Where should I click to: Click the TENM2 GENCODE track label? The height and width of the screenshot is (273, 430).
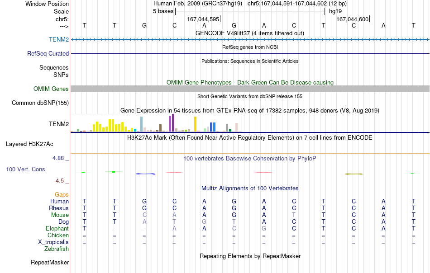point(59,39)
